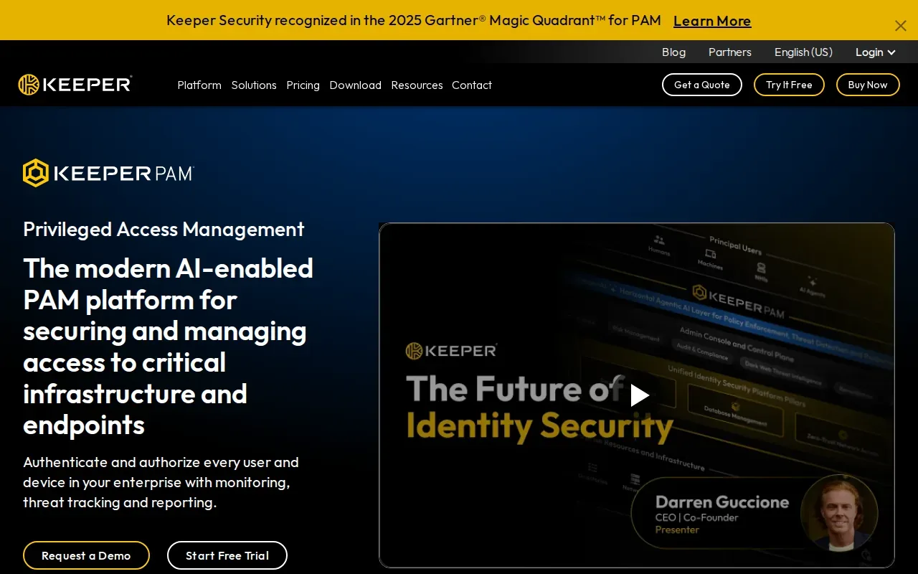
Task: Go to the Pricing page
Action: pyautogui.click(x=303, y=85)
